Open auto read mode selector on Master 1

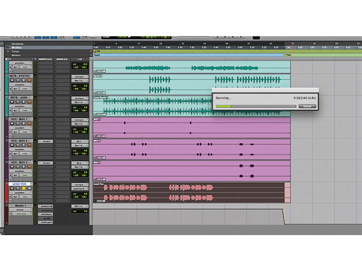tap(22, 214)
